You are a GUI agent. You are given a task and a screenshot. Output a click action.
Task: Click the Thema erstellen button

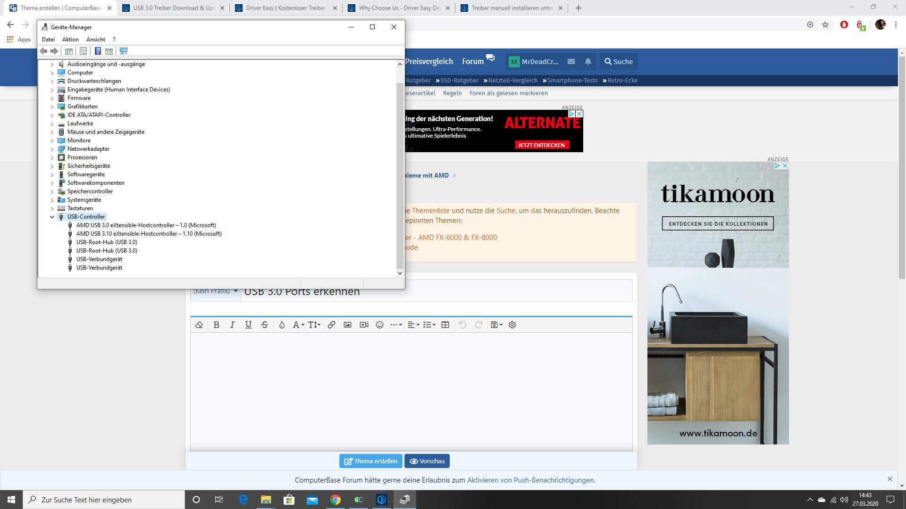point(370,461)
